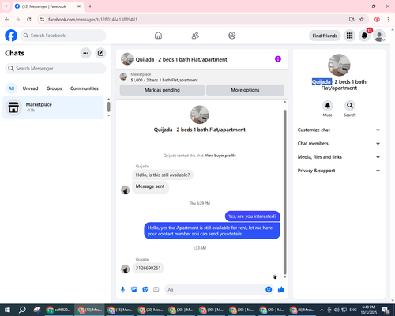The image size is (395, 316).
Task: Mute the conversation via bell icon
Action: [x=328, y=106]
